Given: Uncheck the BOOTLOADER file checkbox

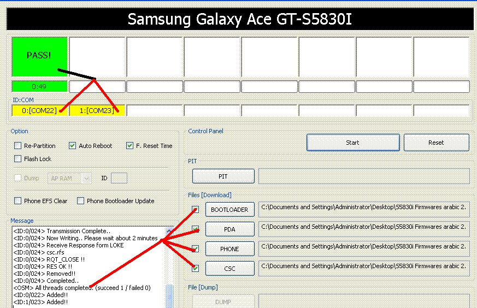Looking at the screenshot, I should click(x=195, y=210).
